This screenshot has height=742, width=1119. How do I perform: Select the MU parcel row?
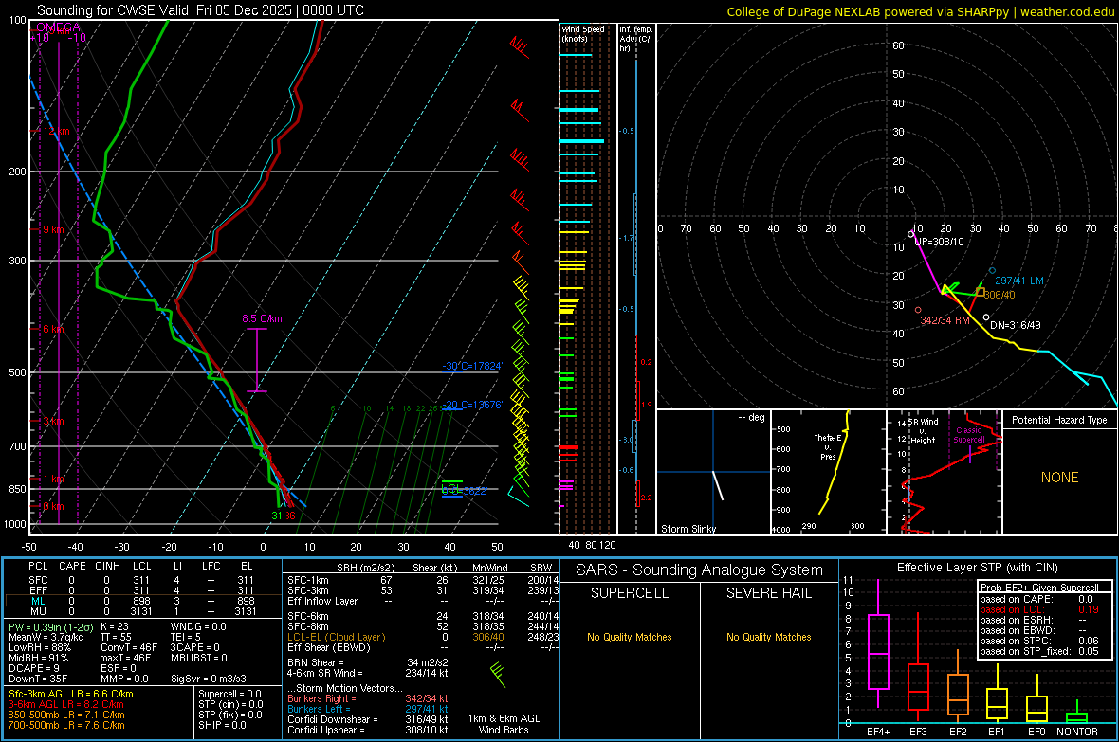click(x=143, y=611)
